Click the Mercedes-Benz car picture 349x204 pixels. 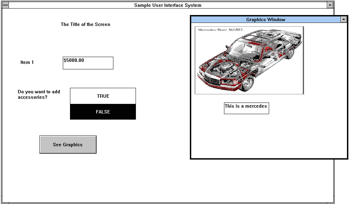pyautogui.click(x=249, y=60)
